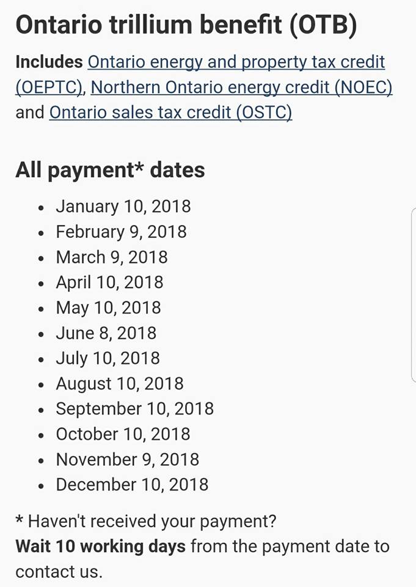Click the Ontario trillium benefit (OTB) heading
The image size is (416, 587).
(x=186, y=25)
